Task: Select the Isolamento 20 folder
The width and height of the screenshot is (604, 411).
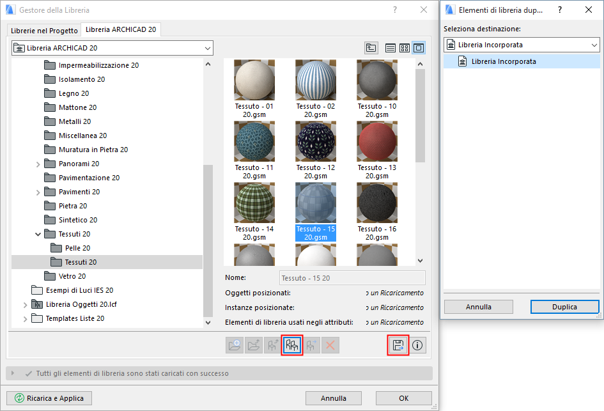Action: 74,79
